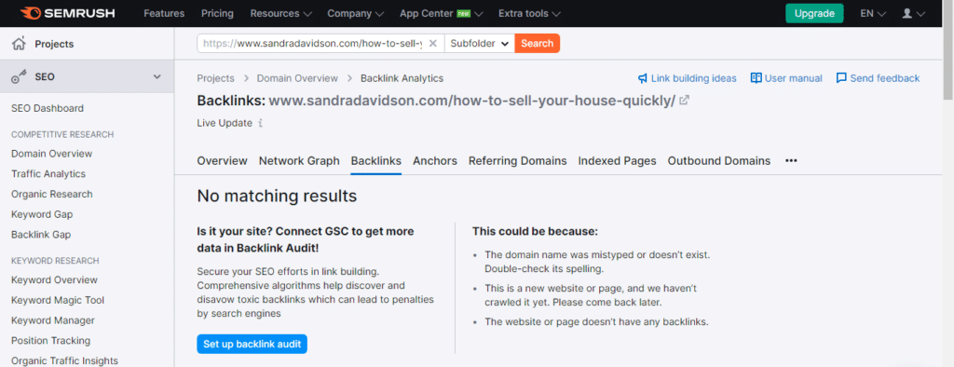Open Projects in the sidebar
Image resolution: width=954 pixels, height=367 pixels.
click(x=54, y=44)
